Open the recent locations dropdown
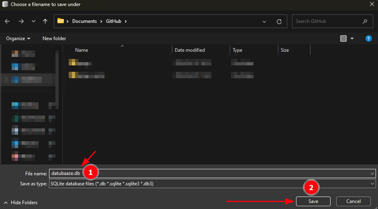This screenshot has width=378, height=209. click(x=33, y=21)
